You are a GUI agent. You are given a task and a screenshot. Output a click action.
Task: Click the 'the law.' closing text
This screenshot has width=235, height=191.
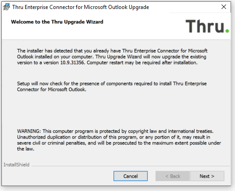coord(26,149)
